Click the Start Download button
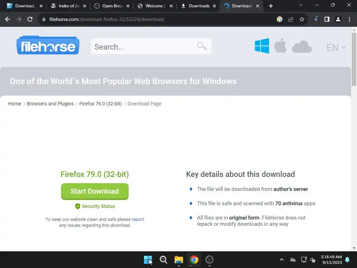 pyautogui.click(x=95, y=192)
